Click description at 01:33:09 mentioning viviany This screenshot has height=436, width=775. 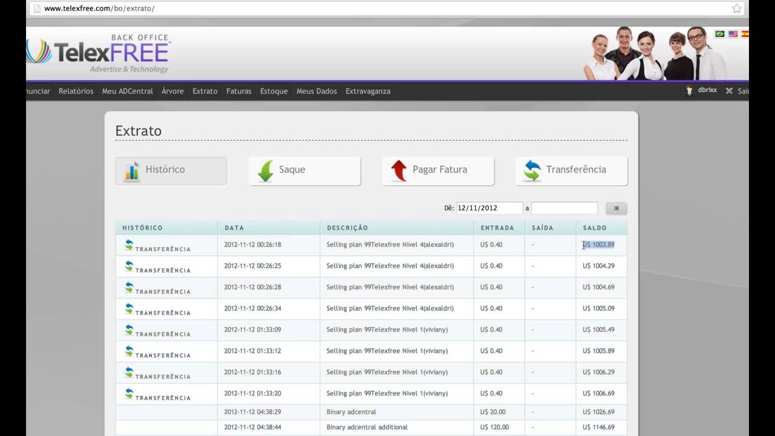[x=387, y=329]
